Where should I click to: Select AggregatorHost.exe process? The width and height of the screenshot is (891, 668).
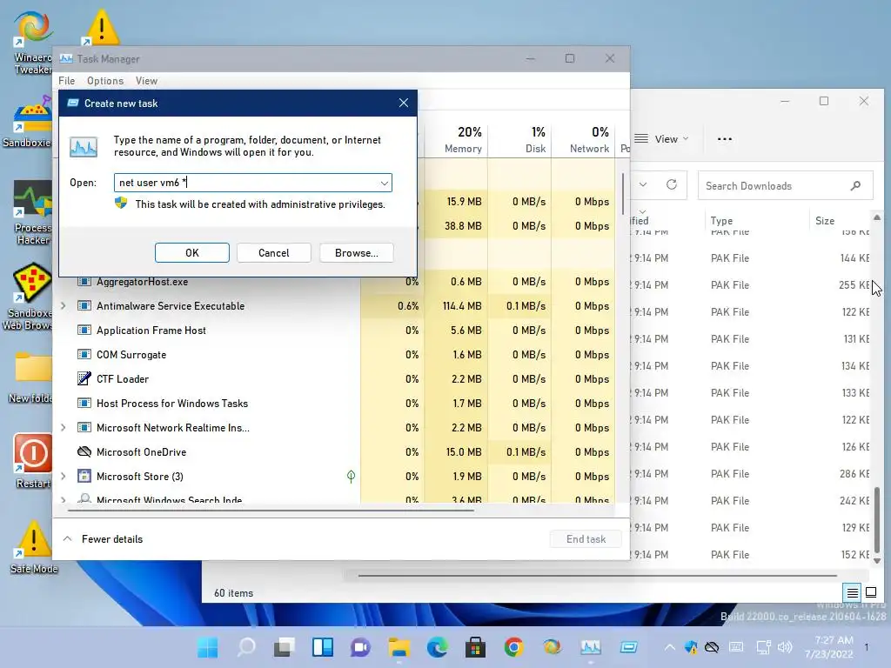click(x=142, y=281)
